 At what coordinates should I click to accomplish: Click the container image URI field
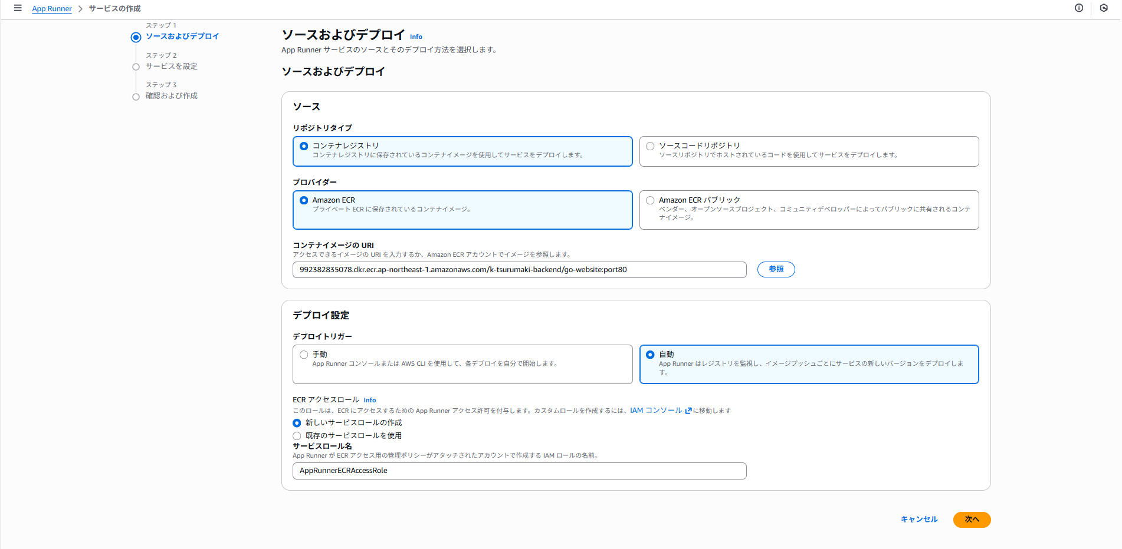[519, 270]
